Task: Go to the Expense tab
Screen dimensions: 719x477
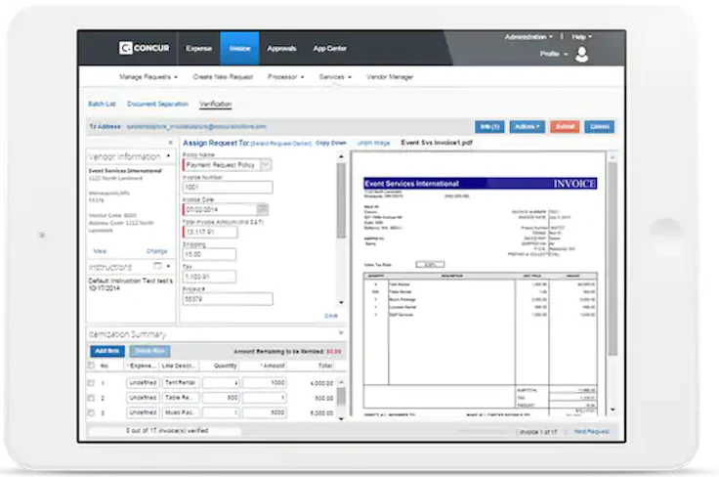Action: (198, 48)
